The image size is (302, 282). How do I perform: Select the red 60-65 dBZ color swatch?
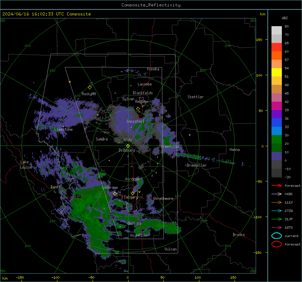click(276, 47)
